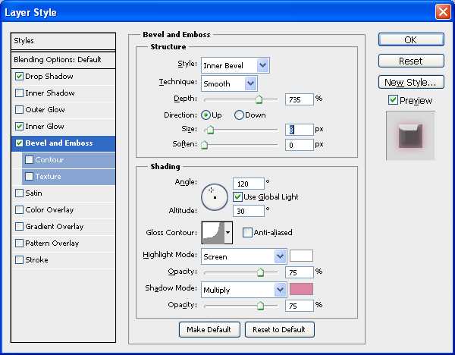Click the Size slider handle
The image size is (455, 355).
(x=210, y=130)
